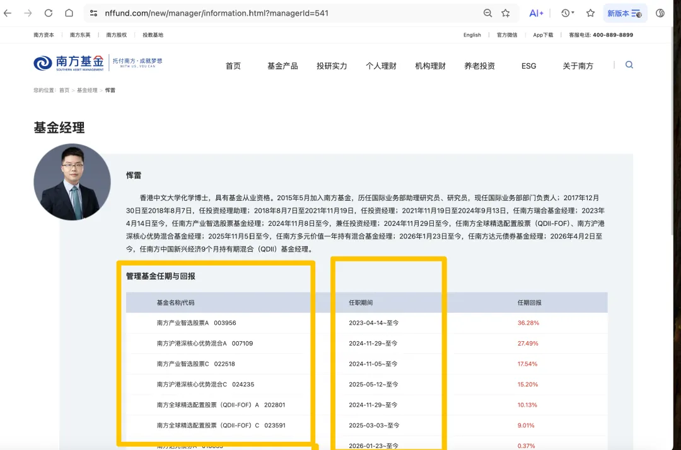
Task: Click the 15.20% return value
Action: (528, 384)
